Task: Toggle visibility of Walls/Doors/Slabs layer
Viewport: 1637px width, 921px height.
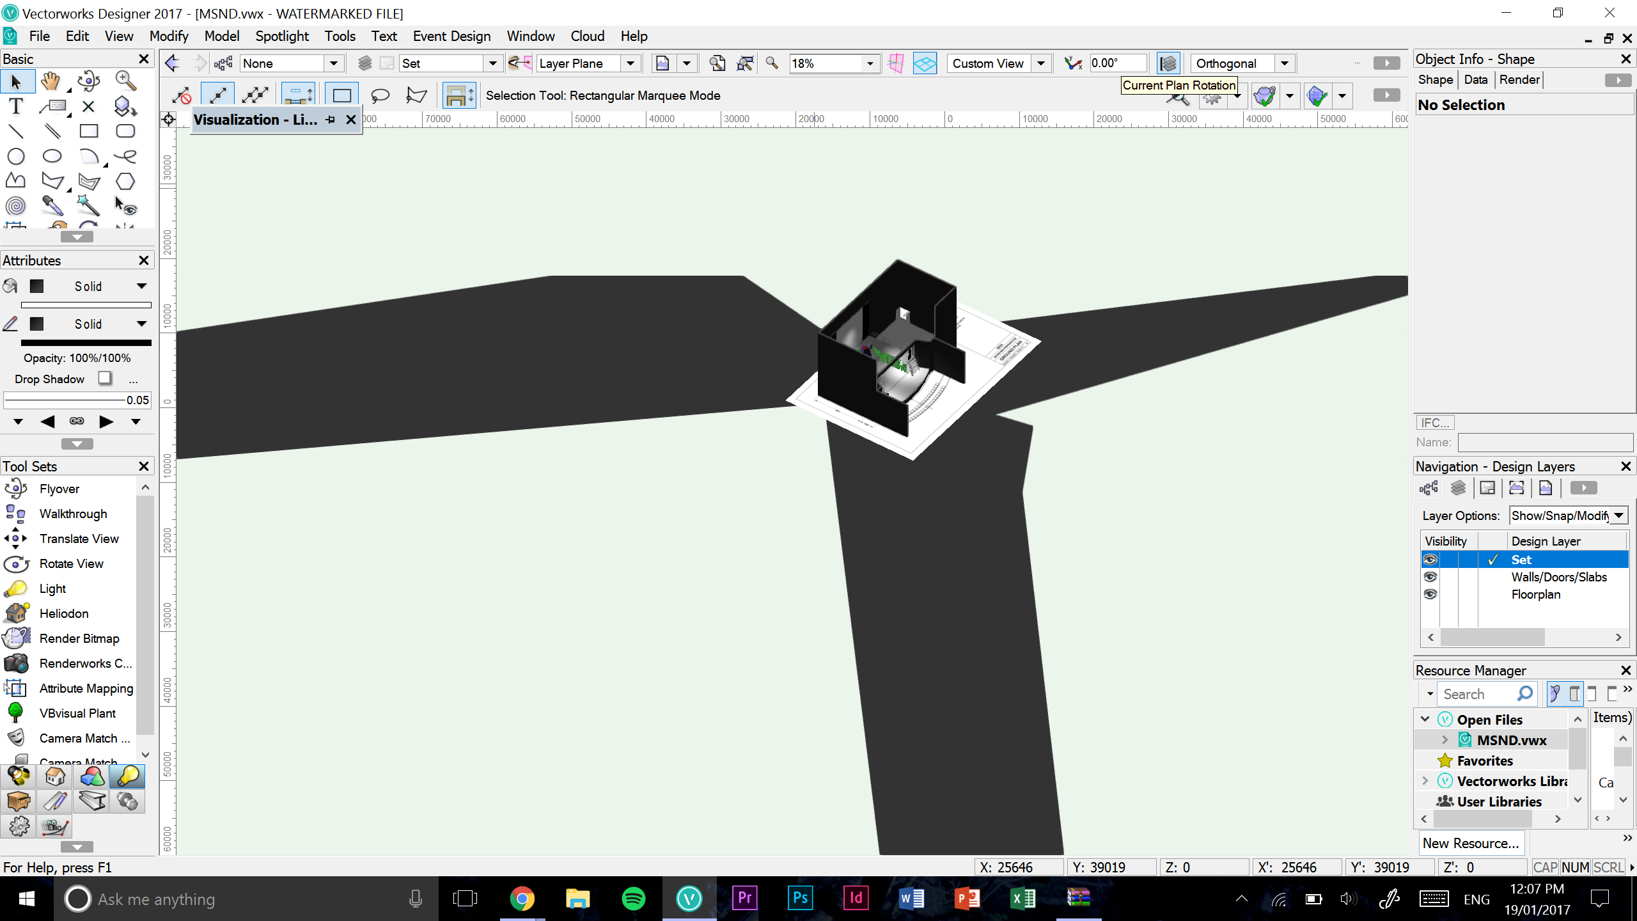Action: 1430,577
